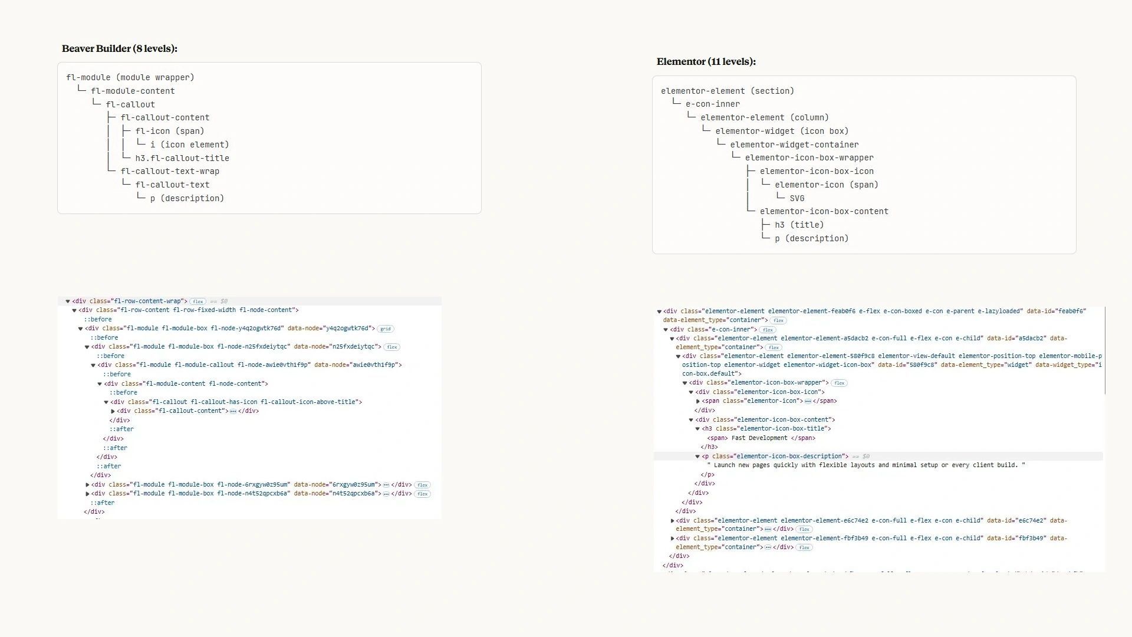The image size is (1132, 637).
Task: Click 'elementor-widget-container' in Elementor tree
Action: point(794,145)
